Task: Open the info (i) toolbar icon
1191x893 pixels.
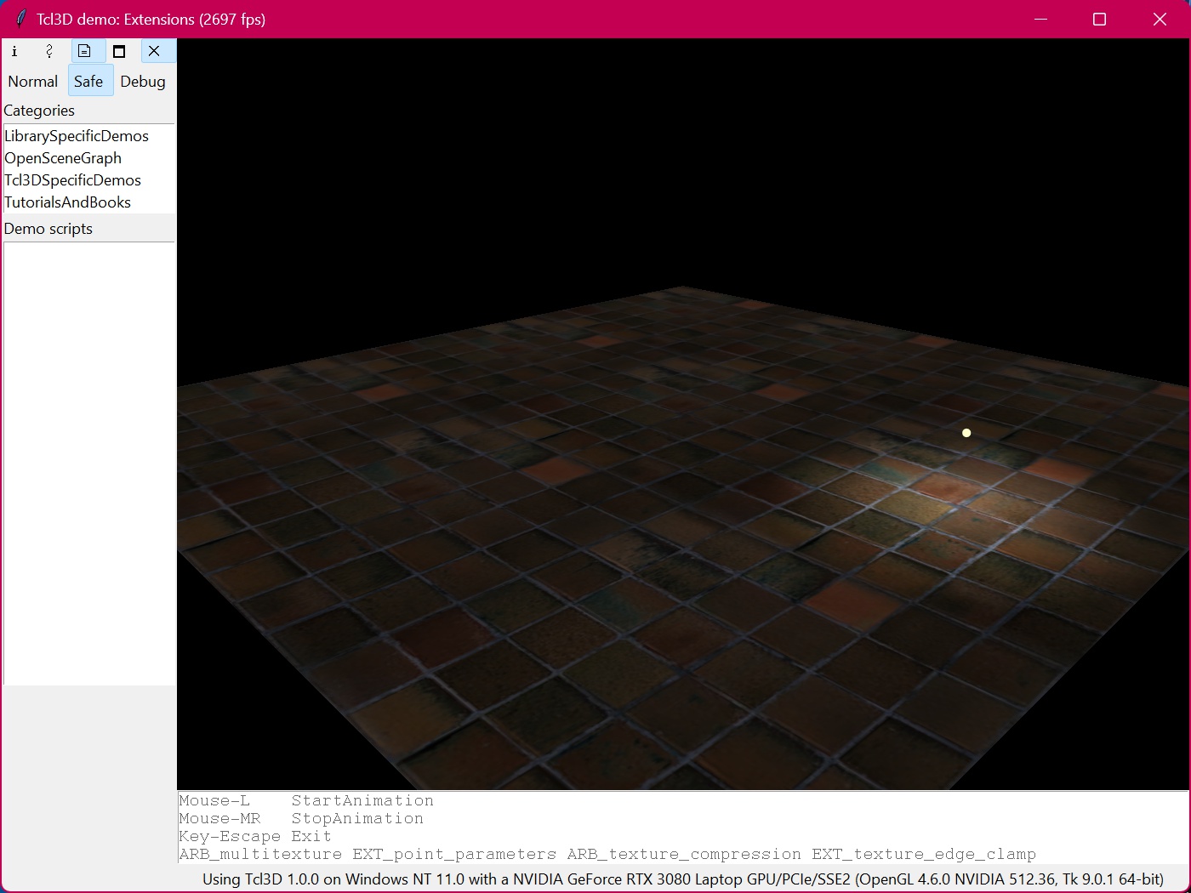Action: [x=14, y=51]
